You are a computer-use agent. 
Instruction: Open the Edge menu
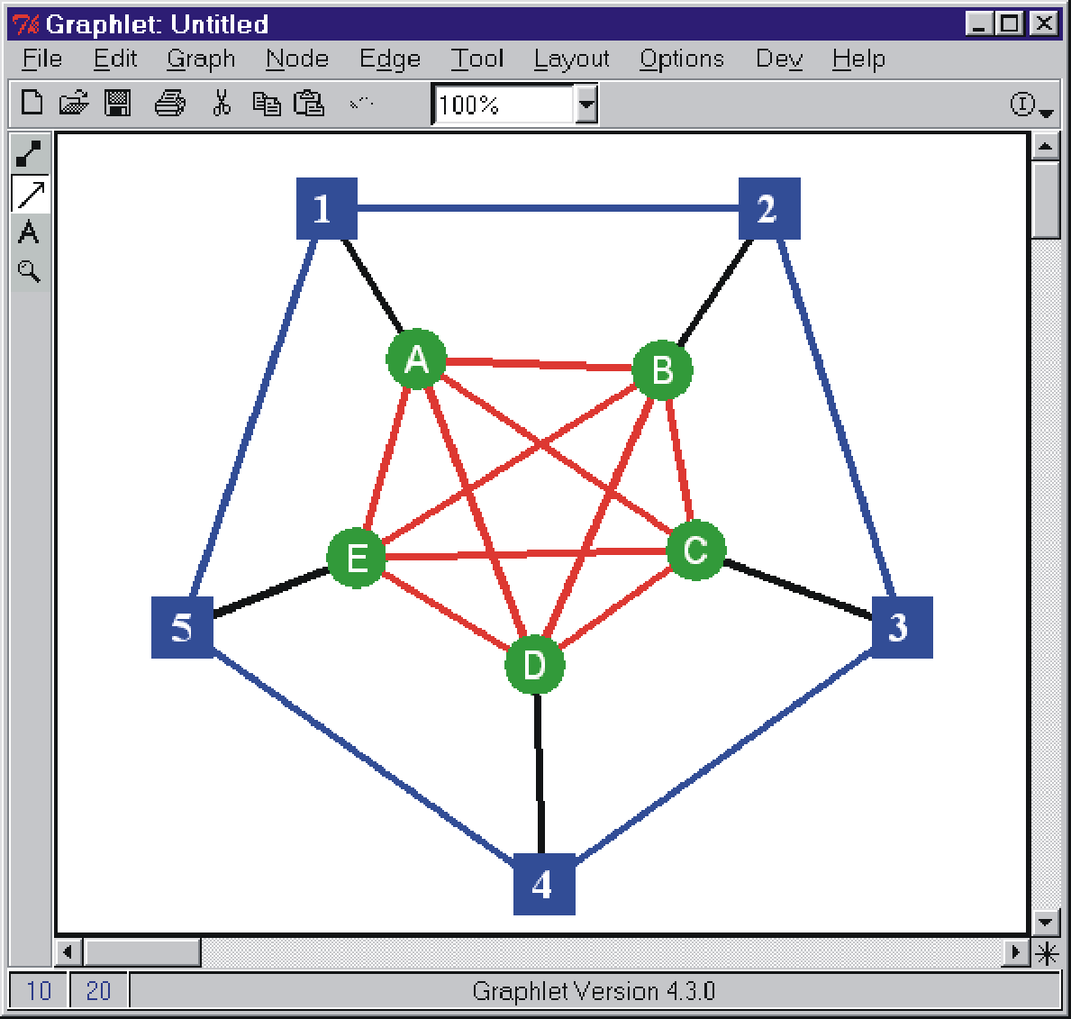click(389, 59)
